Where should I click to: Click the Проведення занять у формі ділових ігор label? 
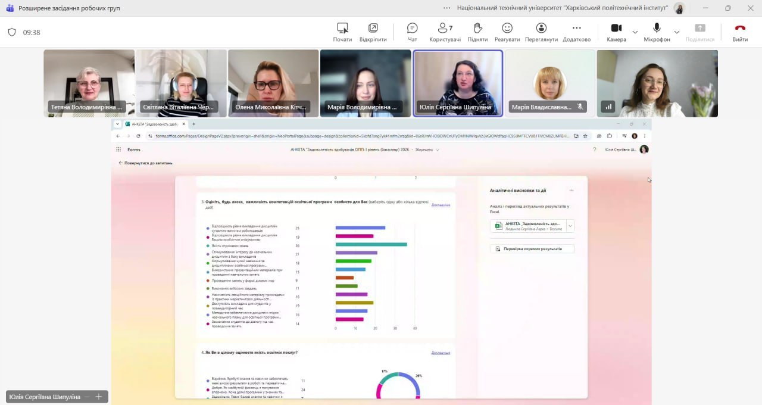(x=243, y=280)
